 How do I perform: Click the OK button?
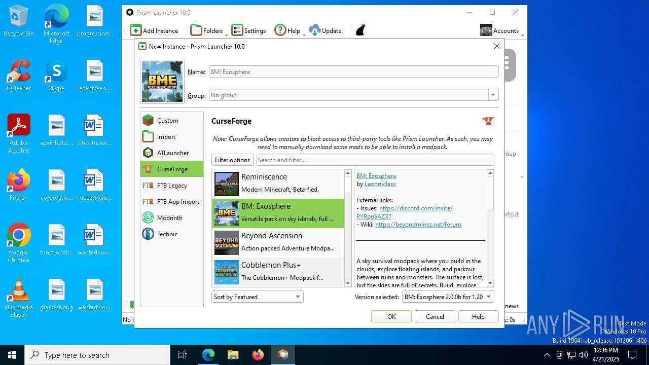click(x=391, y=317)
